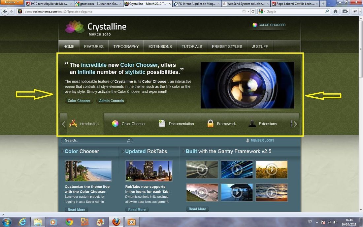The width and height of the screenshot is (363, 227).
Task: Switch to the Ropa Laboral Castilla León tab
Action: pos(295,4)
